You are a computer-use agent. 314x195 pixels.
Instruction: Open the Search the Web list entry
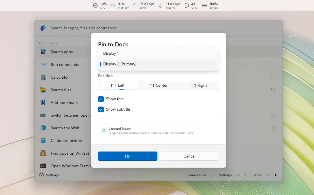coord(64,128)
